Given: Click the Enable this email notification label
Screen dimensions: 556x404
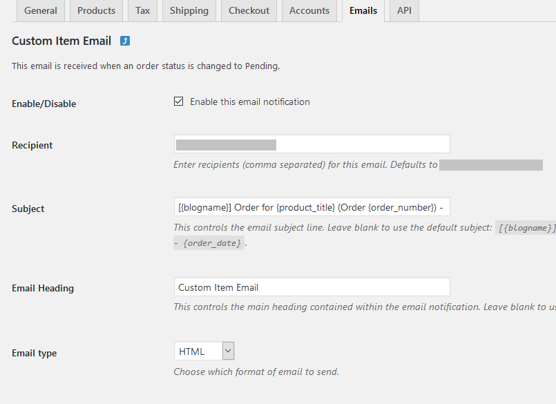Looking at the screenshot, I should [x=250, y=102].
